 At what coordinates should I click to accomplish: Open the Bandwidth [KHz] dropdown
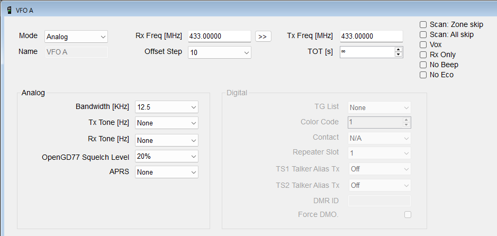[x=166, y=107]
